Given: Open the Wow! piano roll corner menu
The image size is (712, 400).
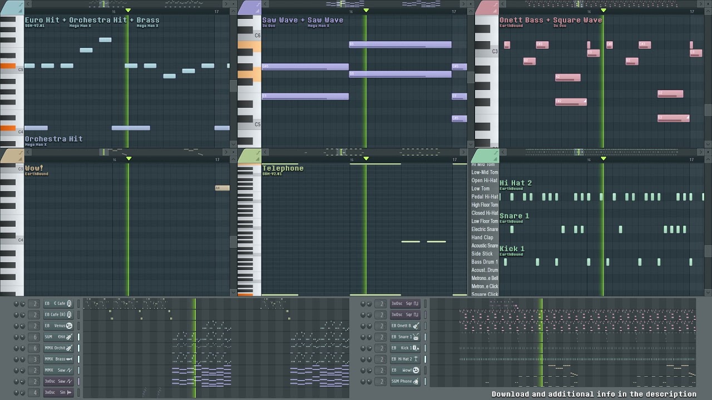Looking at the screenshot, I should point(11,156).
